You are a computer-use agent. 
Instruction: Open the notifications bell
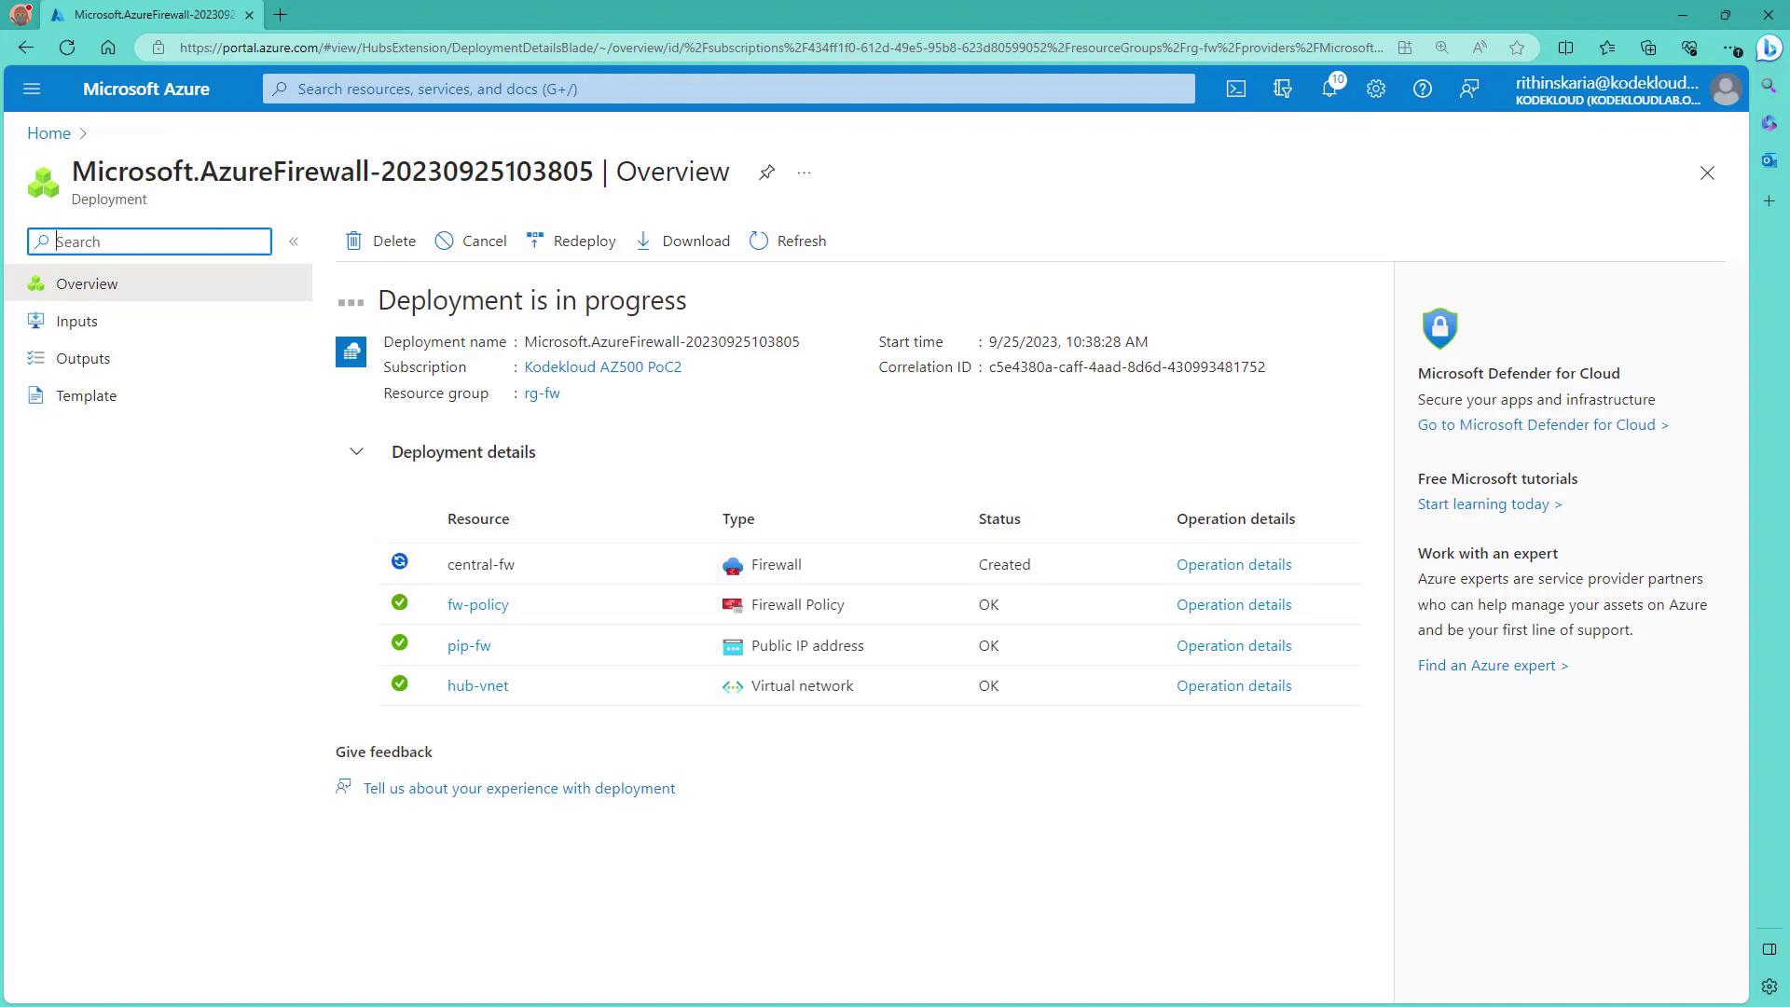coord(1329,90)
